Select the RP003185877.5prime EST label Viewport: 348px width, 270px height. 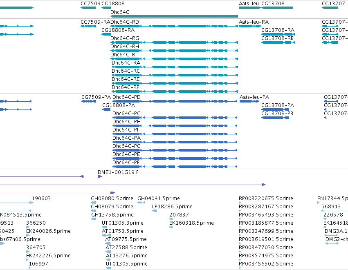click(x=266, y=223)
